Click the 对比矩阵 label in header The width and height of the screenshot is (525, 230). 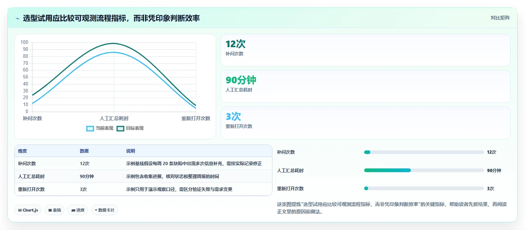500,18
